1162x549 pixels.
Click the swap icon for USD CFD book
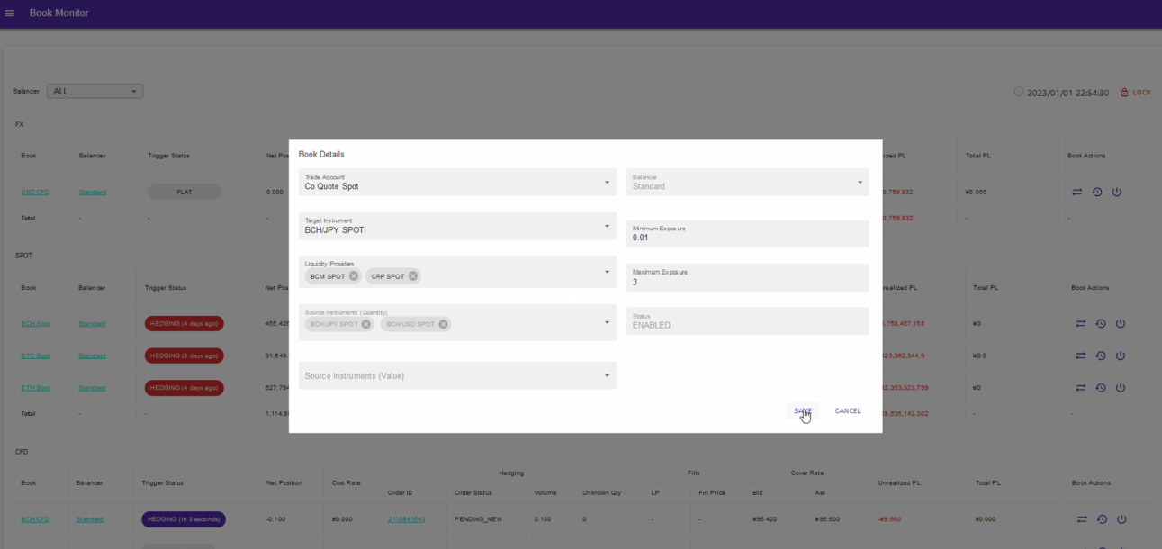click(x=1077, y=192)
